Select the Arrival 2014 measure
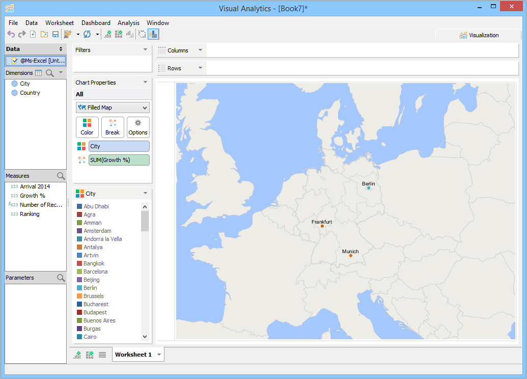 point(35,186)
